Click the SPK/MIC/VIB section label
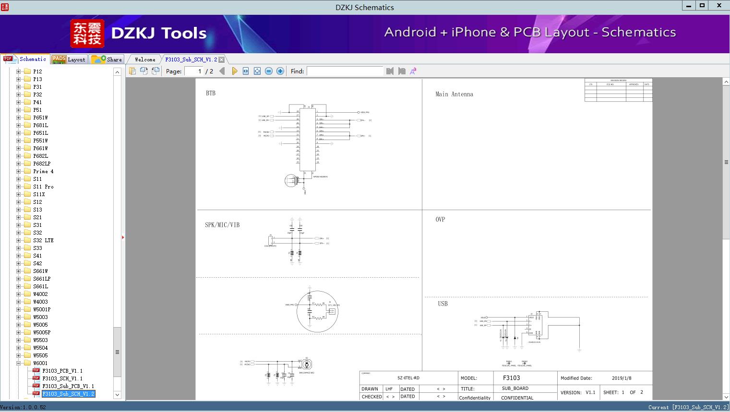The image size is (730, 412). point(222,224)
